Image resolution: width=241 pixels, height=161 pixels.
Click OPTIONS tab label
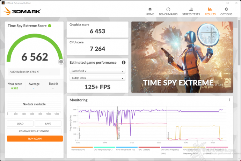226,14
